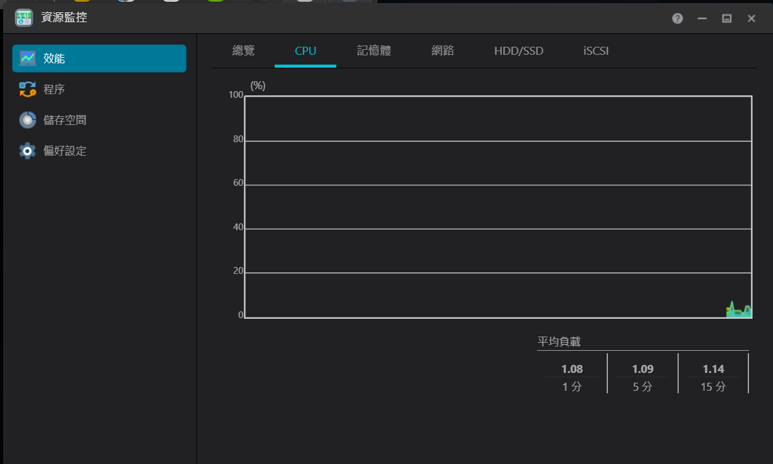The height and width of the screenshot is (464, 773).
Task: Click the 1.14 fifteen-minute load value
Action: [713, 369]
